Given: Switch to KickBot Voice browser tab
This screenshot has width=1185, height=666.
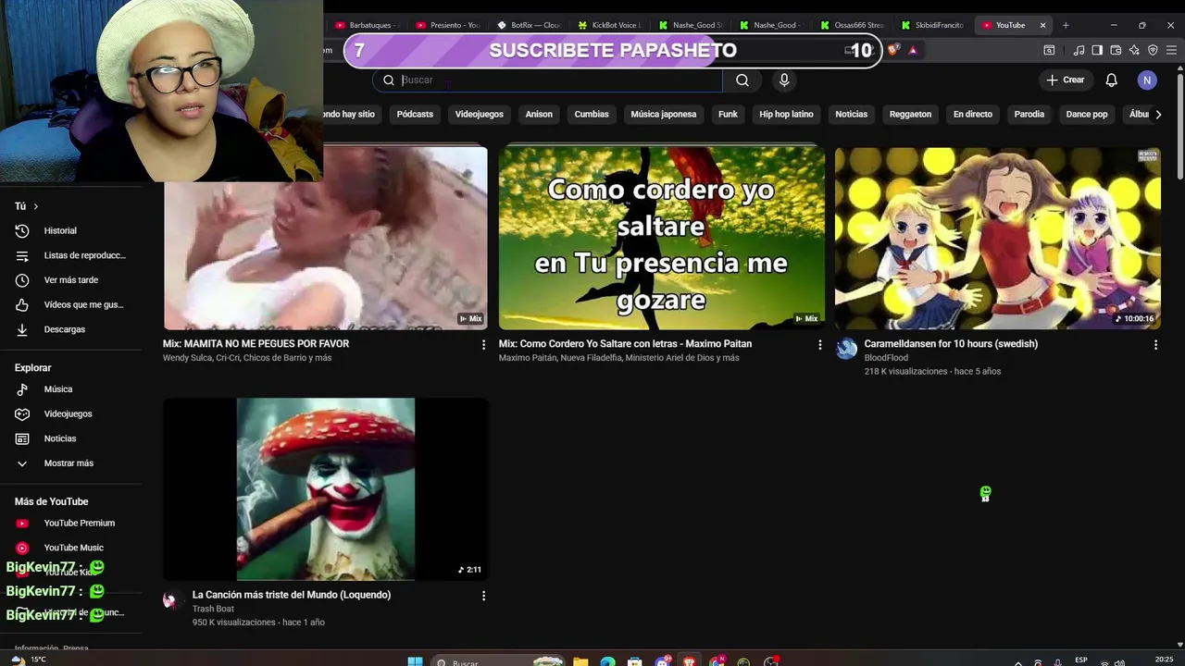Looking at the screenshot, I should (609, 25).
